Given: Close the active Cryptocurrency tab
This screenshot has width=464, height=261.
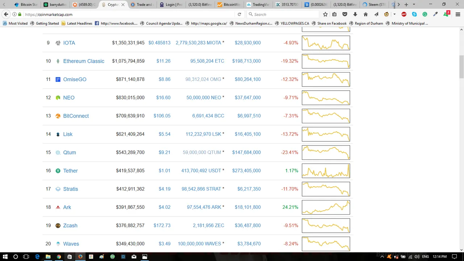Looking at the screenshot, I should tap(123, 5).
